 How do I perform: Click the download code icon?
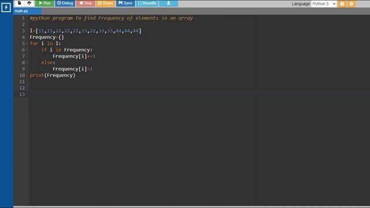click(169, 3)
